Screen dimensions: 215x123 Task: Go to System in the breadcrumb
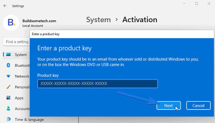click(x=99, y=20)
